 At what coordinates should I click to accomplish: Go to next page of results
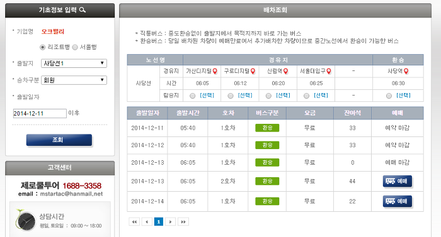point(171,222)
